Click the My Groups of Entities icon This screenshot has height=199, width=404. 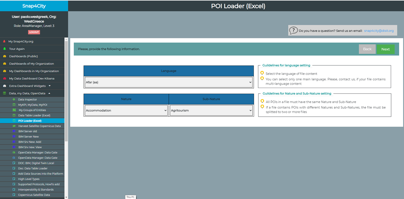coord(14,110)
